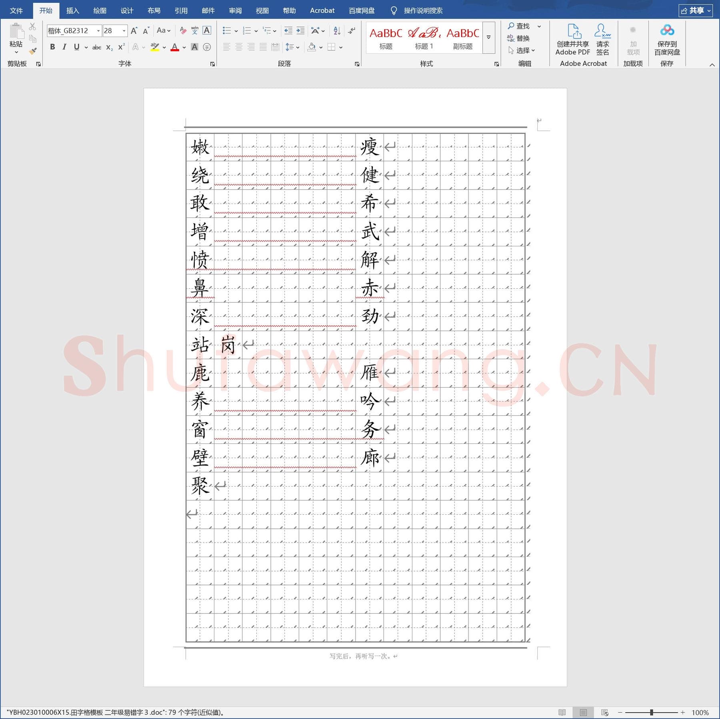Click the enclosed character icon
This screenshot has height=719, width=720.
(x=207, y=47)
